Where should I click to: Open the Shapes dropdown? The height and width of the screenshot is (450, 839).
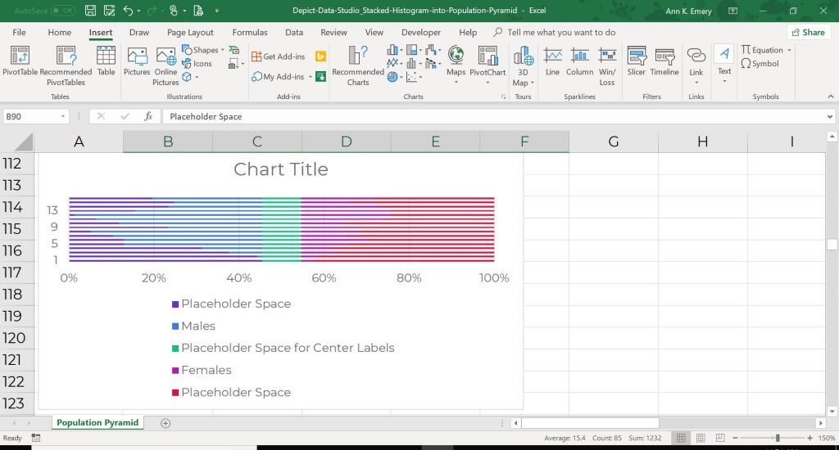point(203,50)
